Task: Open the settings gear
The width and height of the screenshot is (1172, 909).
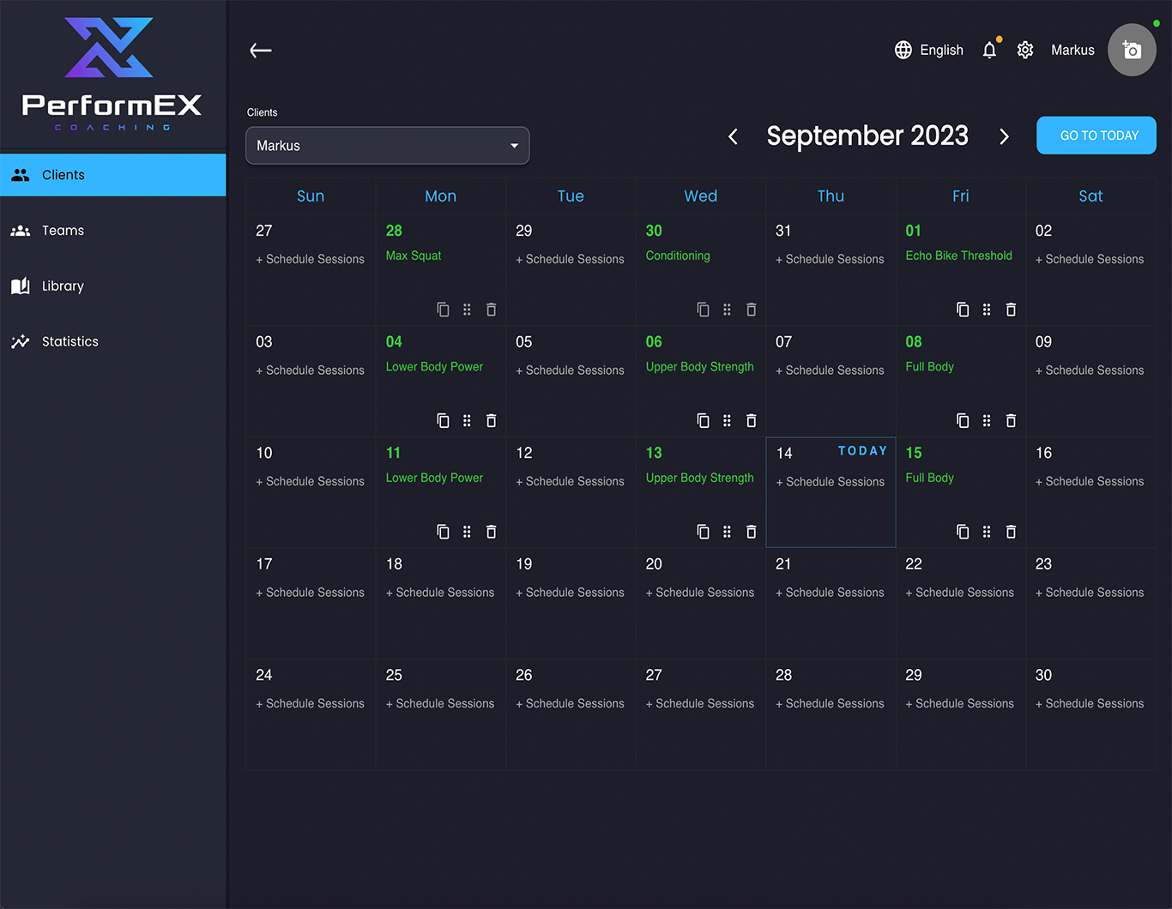Action: [x=1025, y=50]
